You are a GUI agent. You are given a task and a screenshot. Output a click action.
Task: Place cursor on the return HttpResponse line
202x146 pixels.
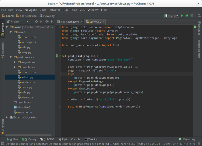[104, 107]
